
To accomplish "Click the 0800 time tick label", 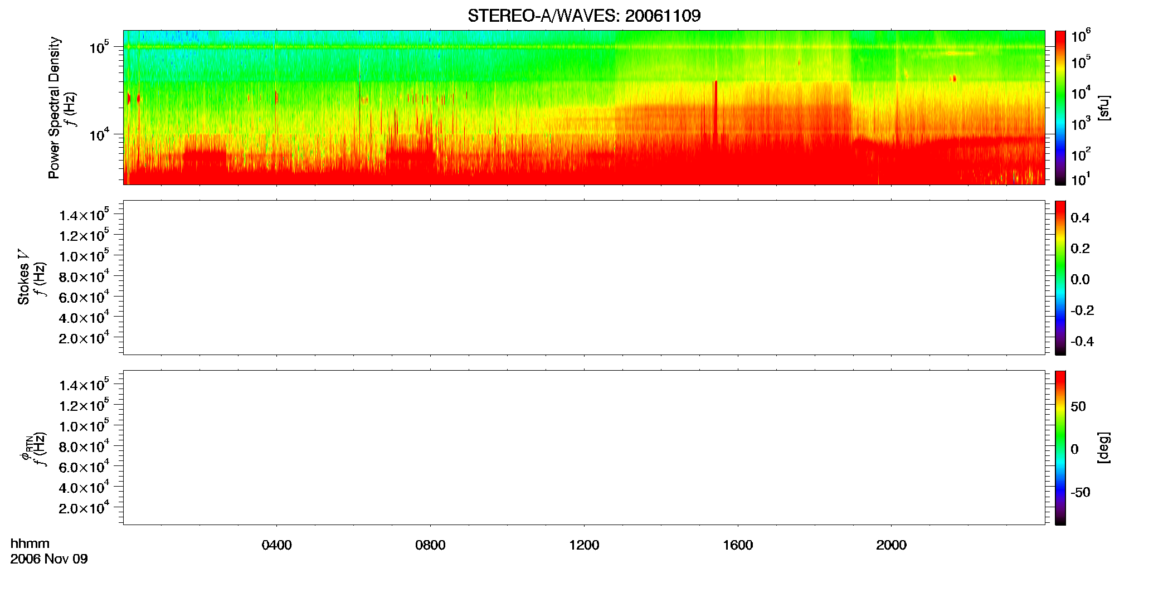I will pyautogui.click(x=430, y=545).
